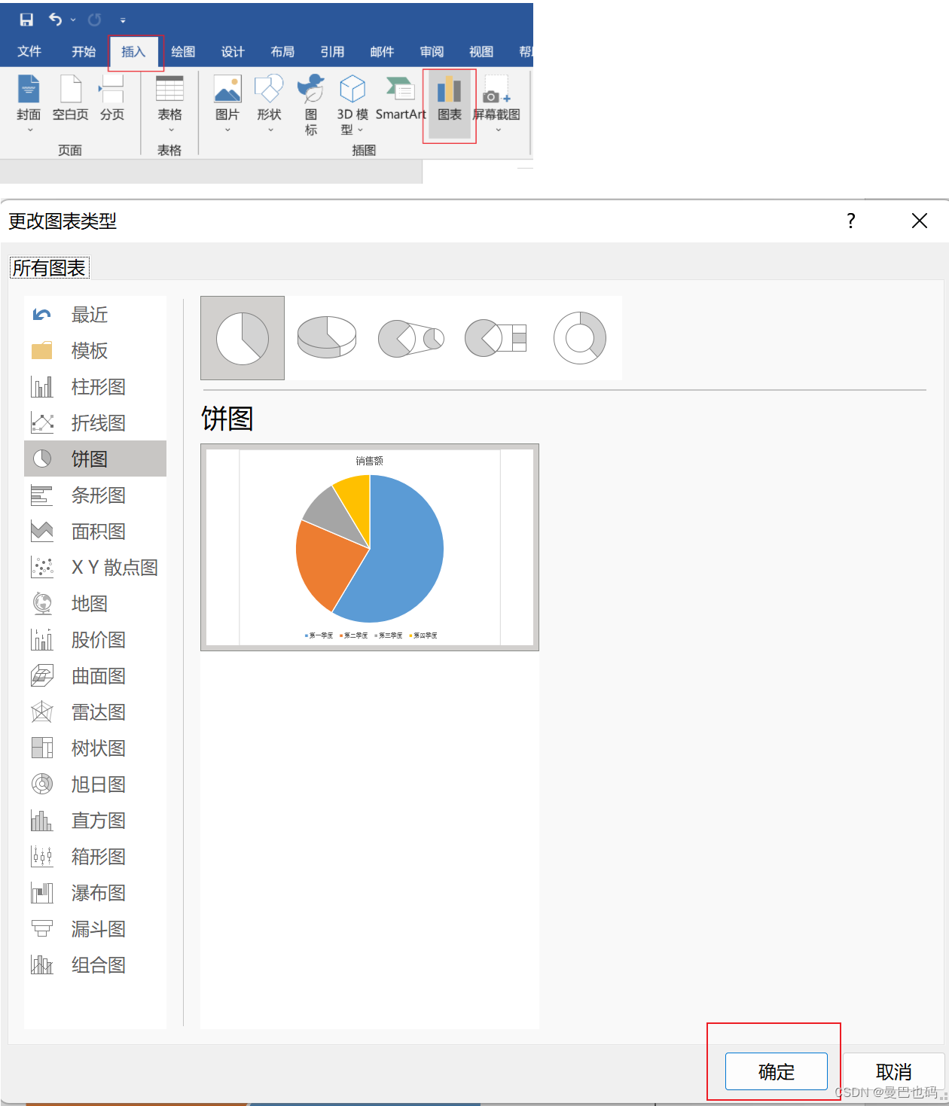
Task: Open the Undo history dropdown arrow
Action: [x=73, y=20]
